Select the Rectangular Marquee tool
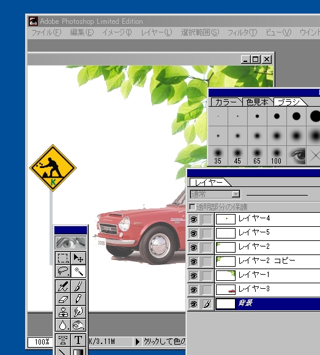320x355 pixels. point(62,258)
